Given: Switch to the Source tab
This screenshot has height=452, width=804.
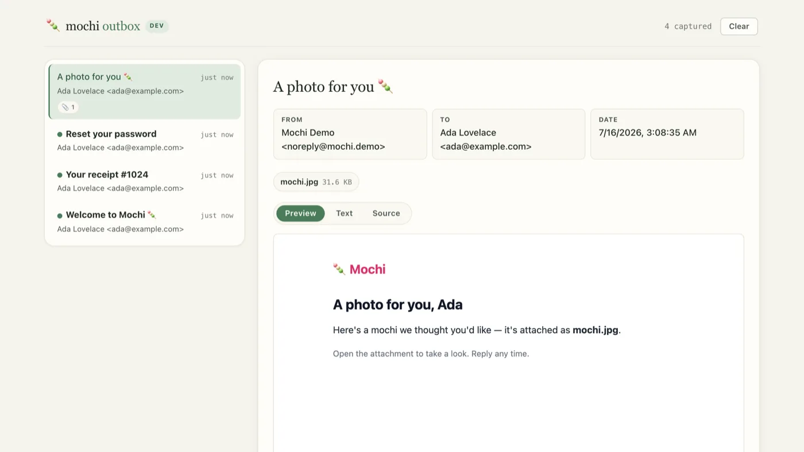Looking at the screenshot, I should coord(386,213).
